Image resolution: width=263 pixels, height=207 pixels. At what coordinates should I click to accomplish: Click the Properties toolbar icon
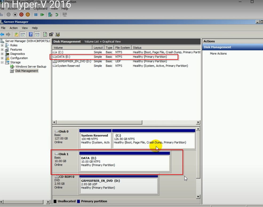click(x=51, y=35)
